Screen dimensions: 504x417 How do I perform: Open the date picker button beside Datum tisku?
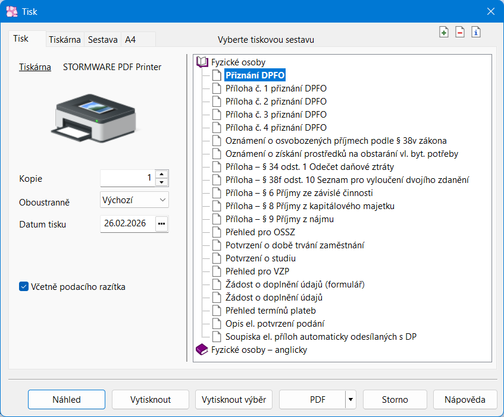point(162,224)
